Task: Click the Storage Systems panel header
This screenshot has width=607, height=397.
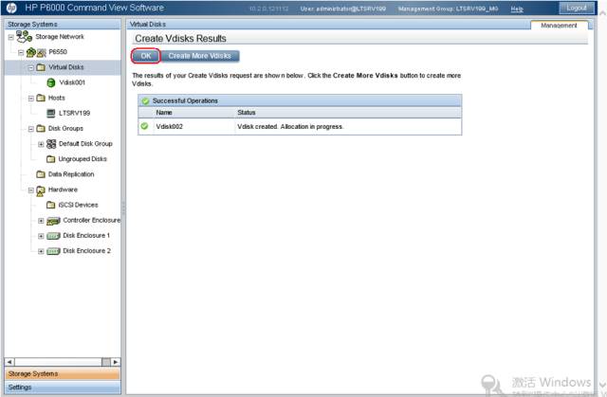Action: coord(63,25)
